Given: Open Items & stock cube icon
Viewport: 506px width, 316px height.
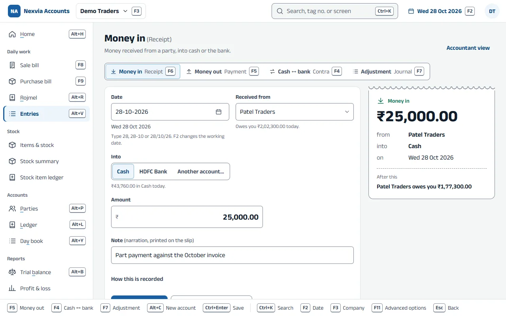Looking at the screenshot, I should 12,145.
